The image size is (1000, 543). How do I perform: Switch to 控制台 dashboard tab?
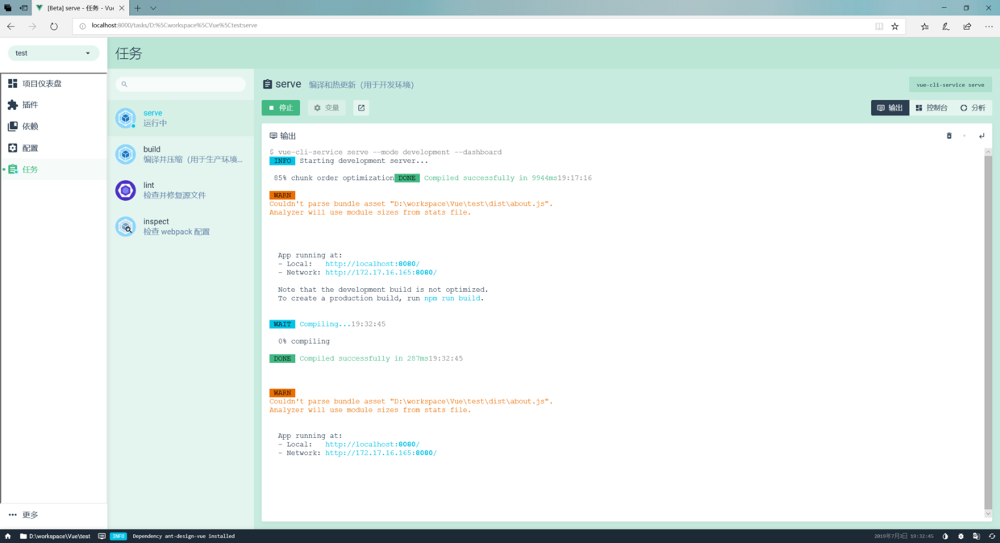click(x=931, y=107)
